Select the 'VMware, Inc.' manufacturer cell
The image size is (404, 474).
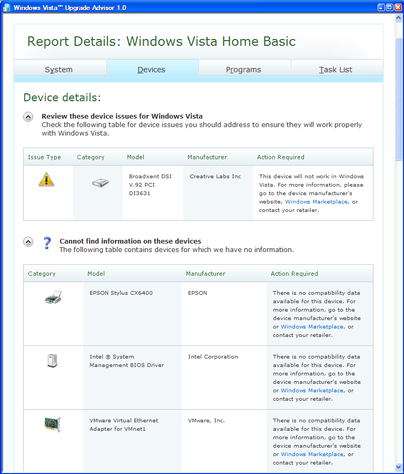(x=206, y=421)
